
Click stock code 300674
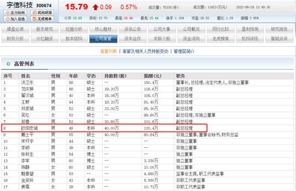coord(44,6)
